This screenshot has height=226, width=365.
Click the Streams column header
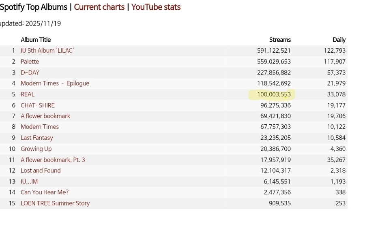[280, 40]
